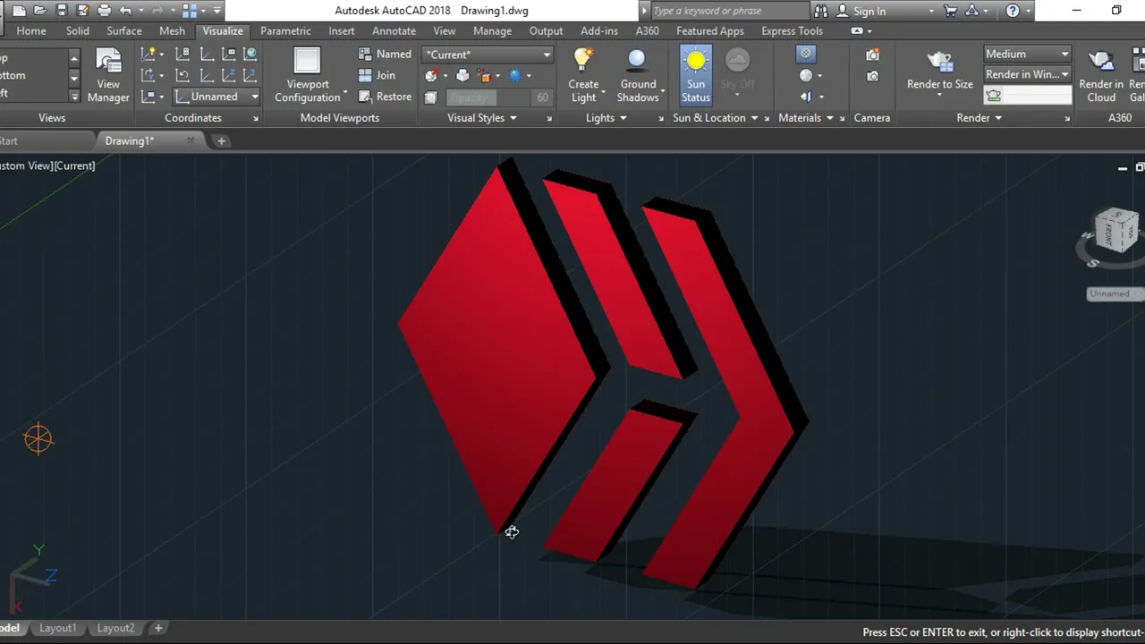
Task: Toggle the Materials Browser icon
Action: coord(806,54)
